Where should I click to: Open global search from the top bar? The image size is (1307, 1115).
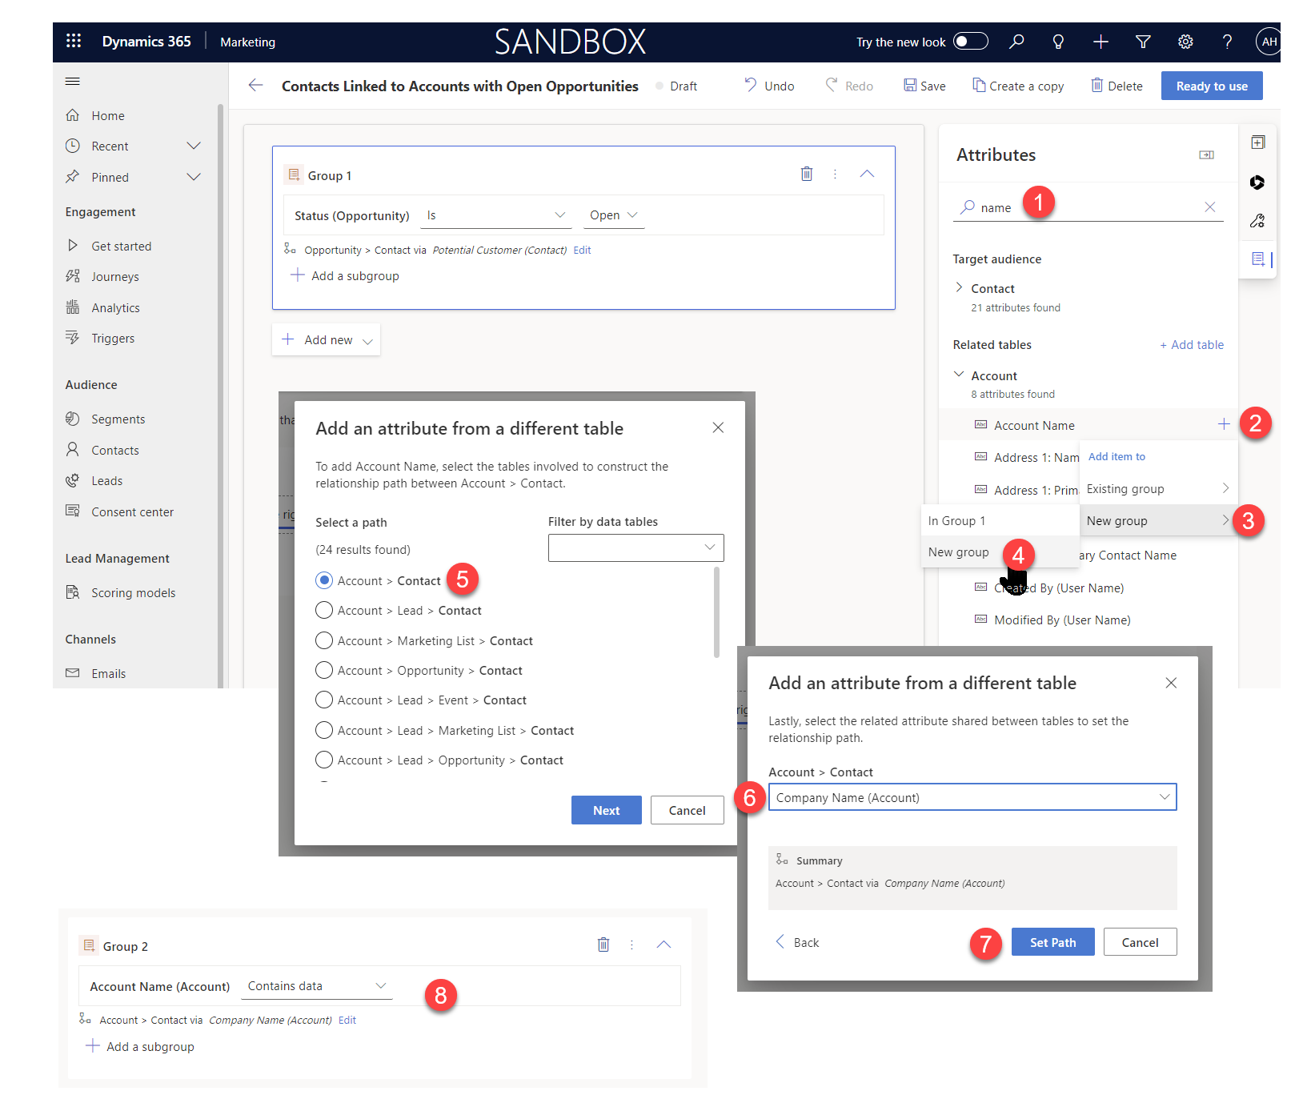click(x=1016, y=42)
